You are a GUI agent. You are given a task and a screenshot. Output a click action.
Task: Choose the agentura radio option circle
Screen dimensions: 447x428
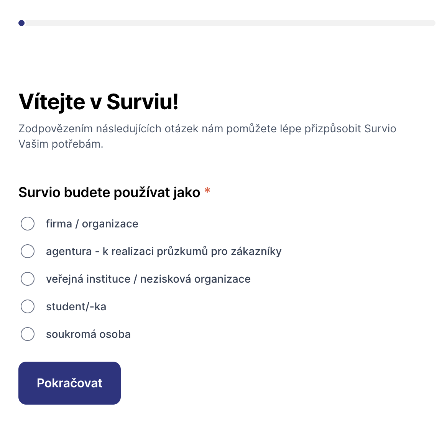28,251
